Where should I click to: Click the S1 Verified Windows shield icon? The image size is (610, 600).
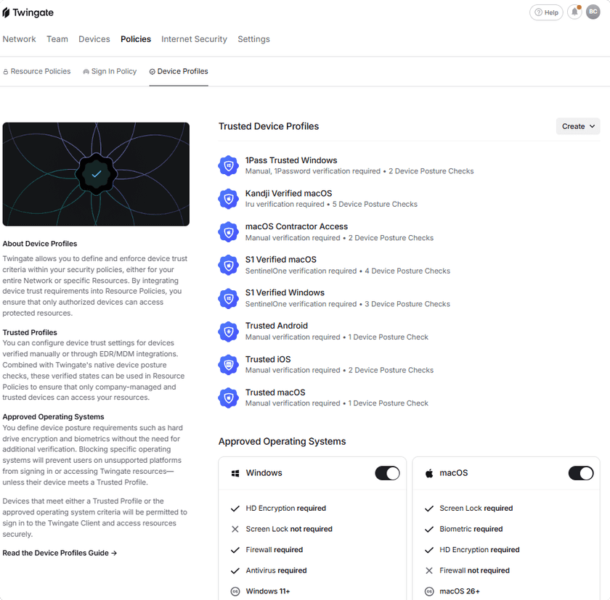[229, 298]
